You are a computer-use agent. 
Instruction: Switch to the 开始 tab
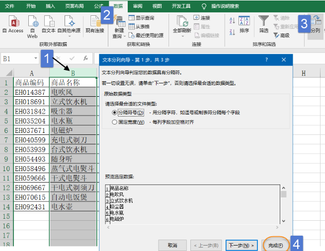[x=31, y=6]
